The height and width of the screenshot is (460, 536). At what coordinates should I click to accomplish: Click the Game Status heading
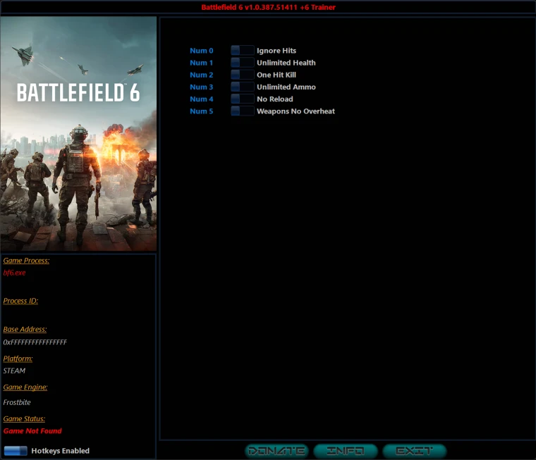(x=24, y=418)
